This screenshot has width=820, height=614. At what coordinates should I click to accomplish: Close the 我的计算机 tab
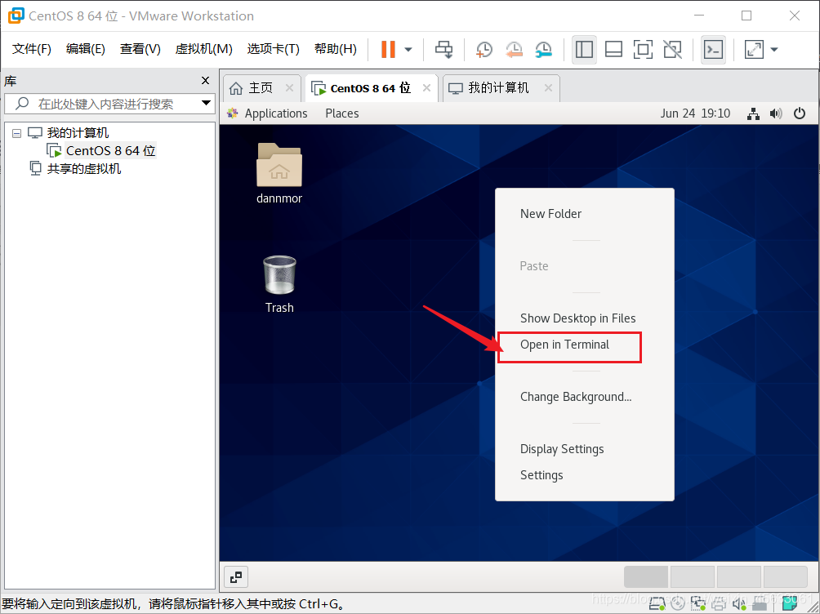(x=548, y=88)
